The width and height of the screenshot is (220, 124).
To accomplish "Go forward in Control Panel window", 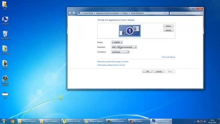I will [x=74, y=13].
